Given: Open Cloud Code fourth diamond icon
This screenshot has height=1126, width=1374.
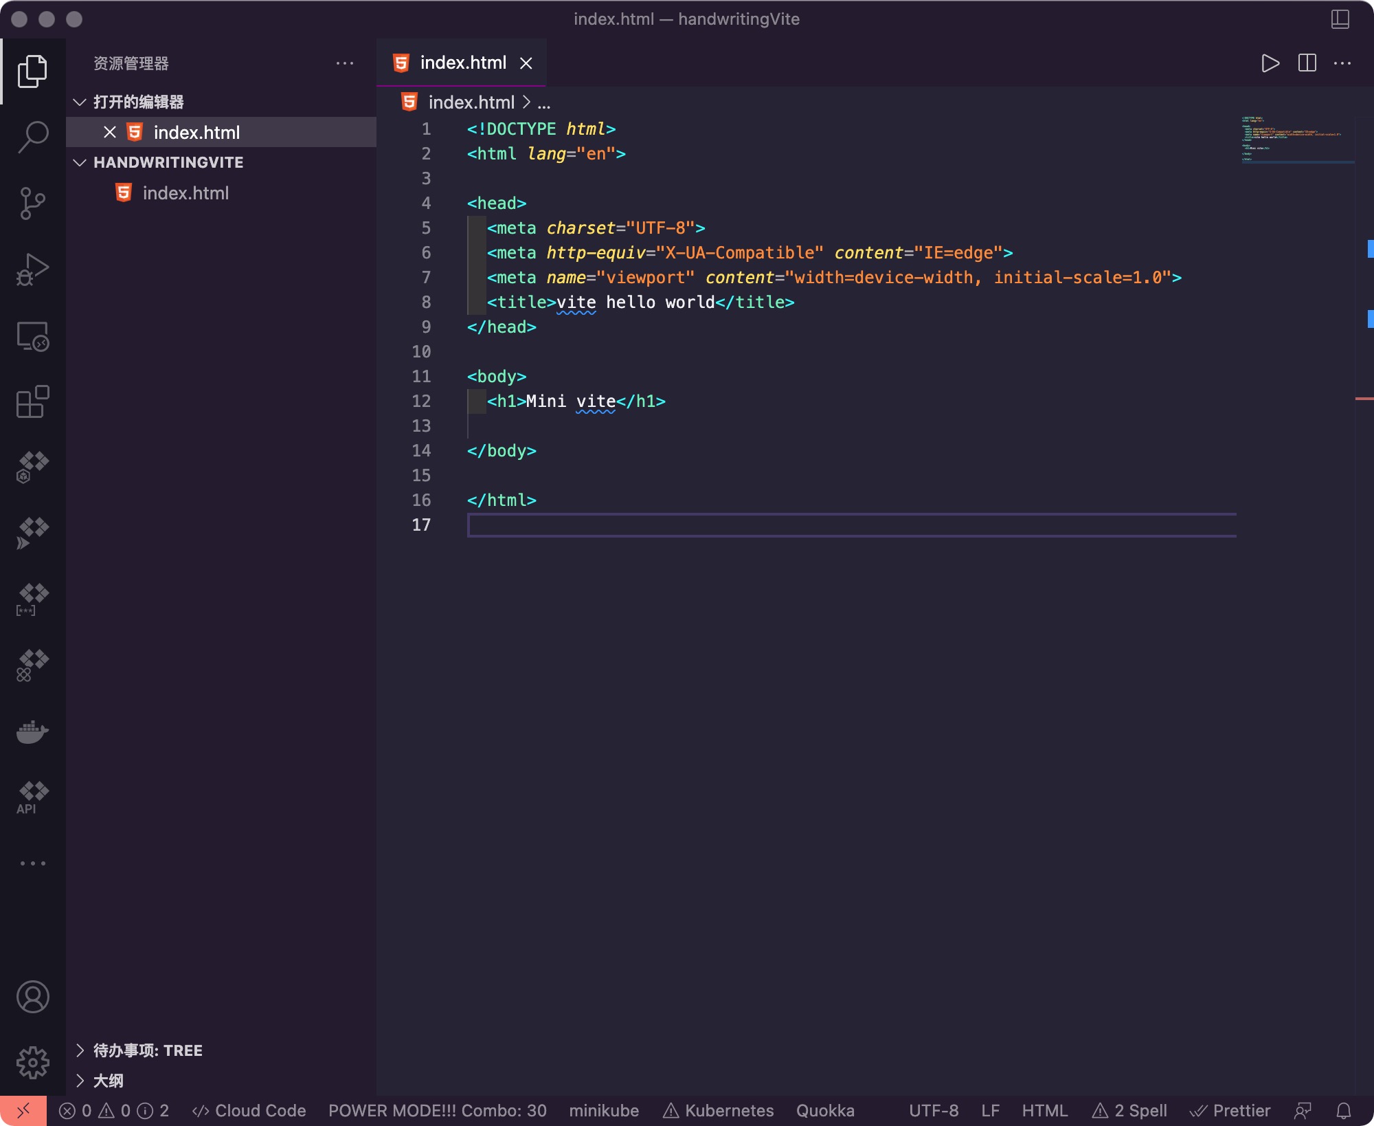Looking at the screenshot, I should click(x=32, y=665).
